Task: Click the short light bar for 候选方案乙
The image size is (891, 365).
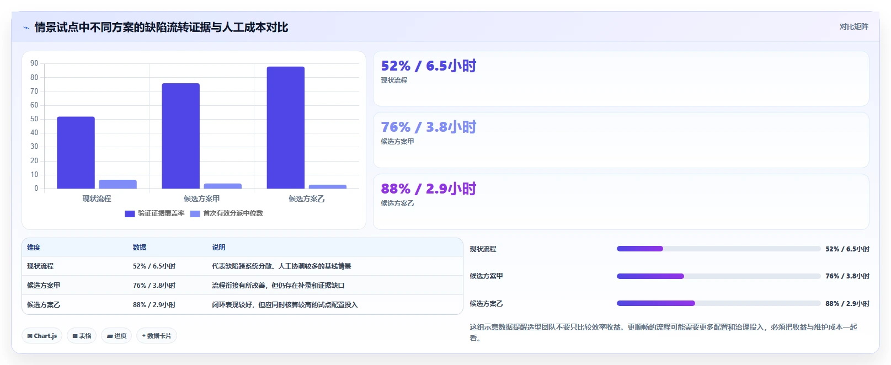Action: (328, 186)
